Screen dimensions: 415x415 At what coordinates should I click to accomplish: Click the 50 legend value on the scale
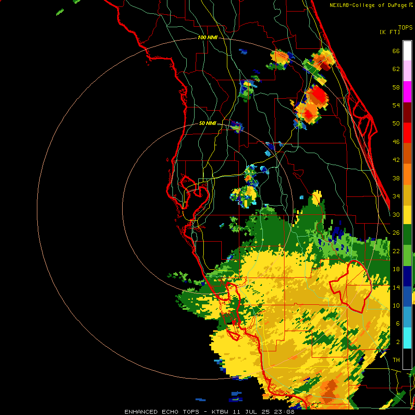pyautogui.click(x=396, y=124)
